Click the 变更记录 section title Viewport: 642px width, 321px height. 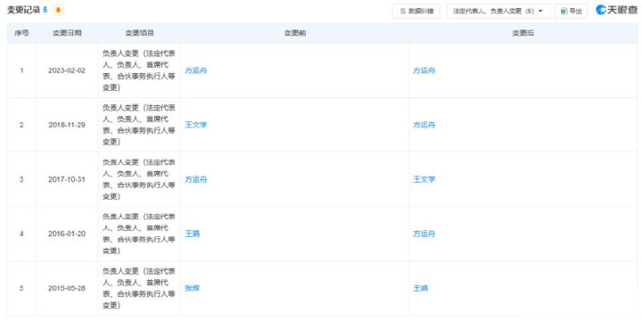click(24, 10)
